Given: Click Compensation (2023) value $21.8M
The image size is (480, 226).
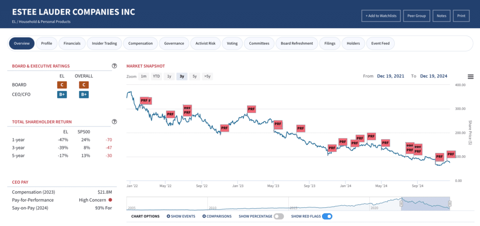Looking at the screenshot, I should pyautogui.click(x=105, y=192).
